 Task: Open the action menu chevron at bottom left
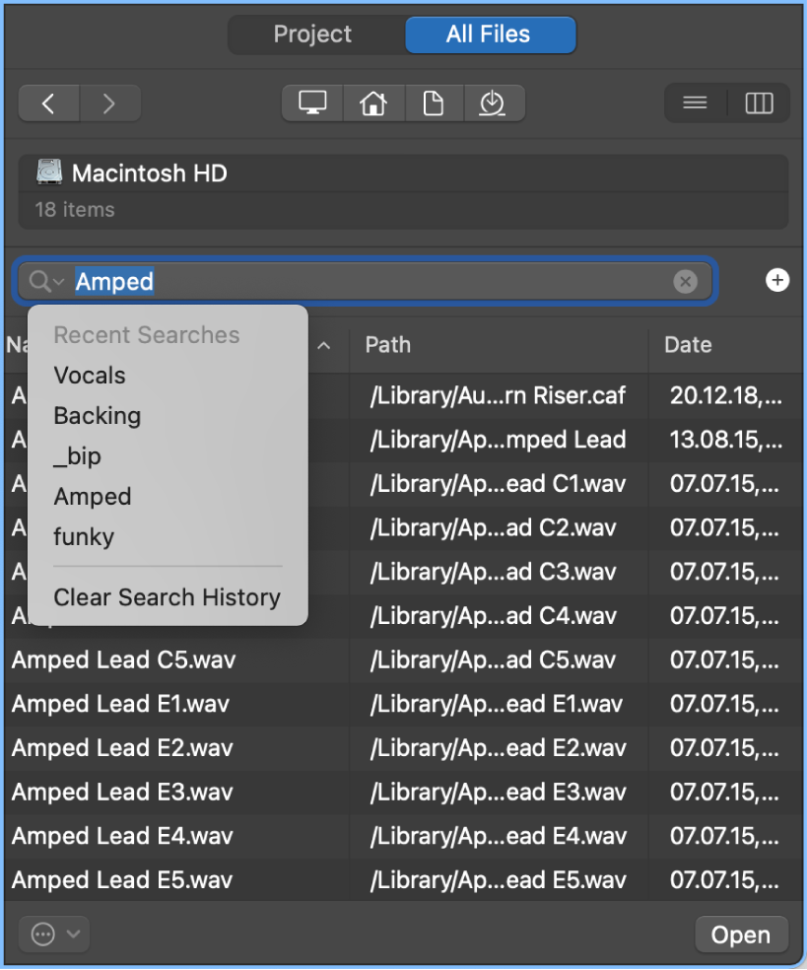pos(53,934)
